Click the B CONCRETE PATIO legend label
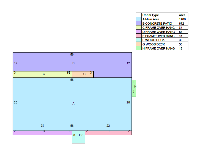 (x=157, y=24)
